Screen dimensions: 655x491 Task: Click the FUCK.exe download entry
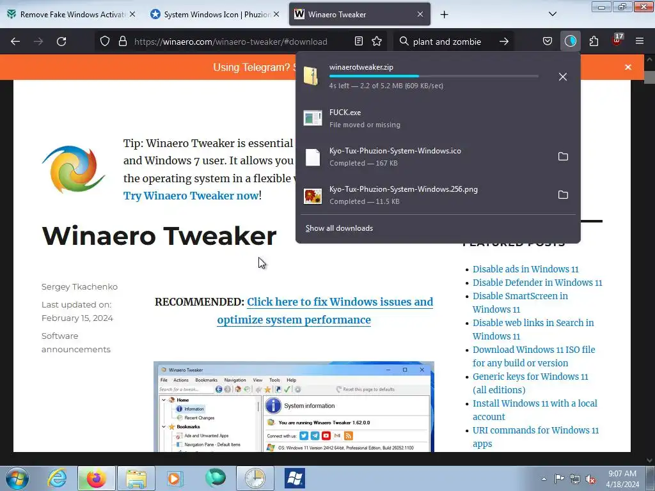438,118
